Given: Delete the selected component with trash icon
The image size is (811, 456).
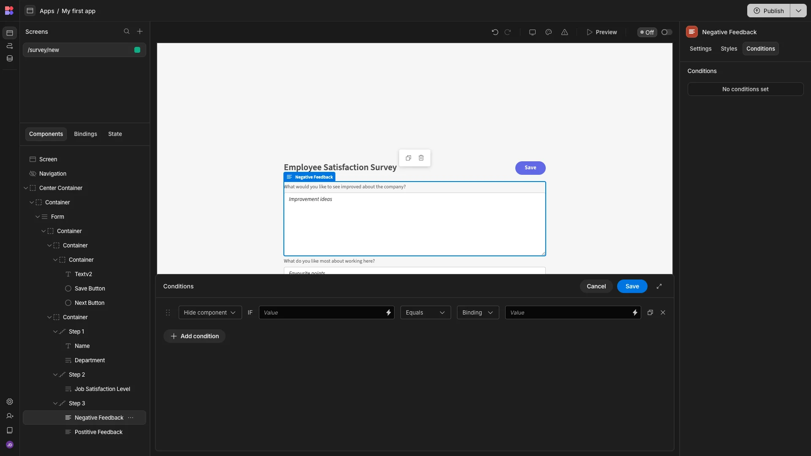Looking at the screenshot, I should tap(421, 158).
